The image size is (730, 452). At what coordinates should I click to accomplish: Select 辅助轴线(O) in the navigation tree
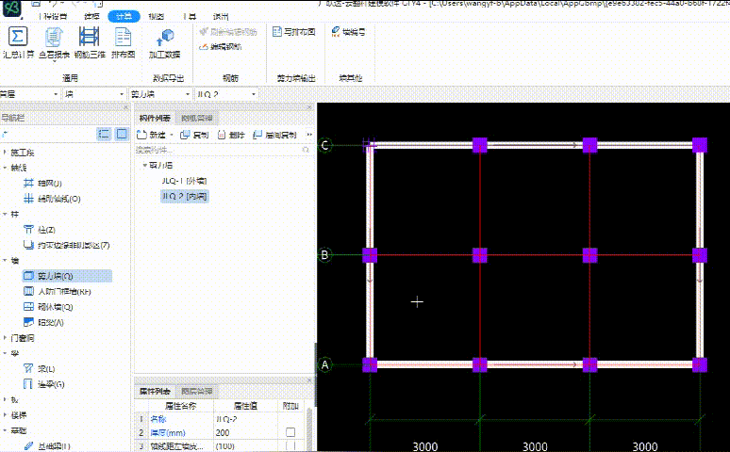tap(52, 199)
